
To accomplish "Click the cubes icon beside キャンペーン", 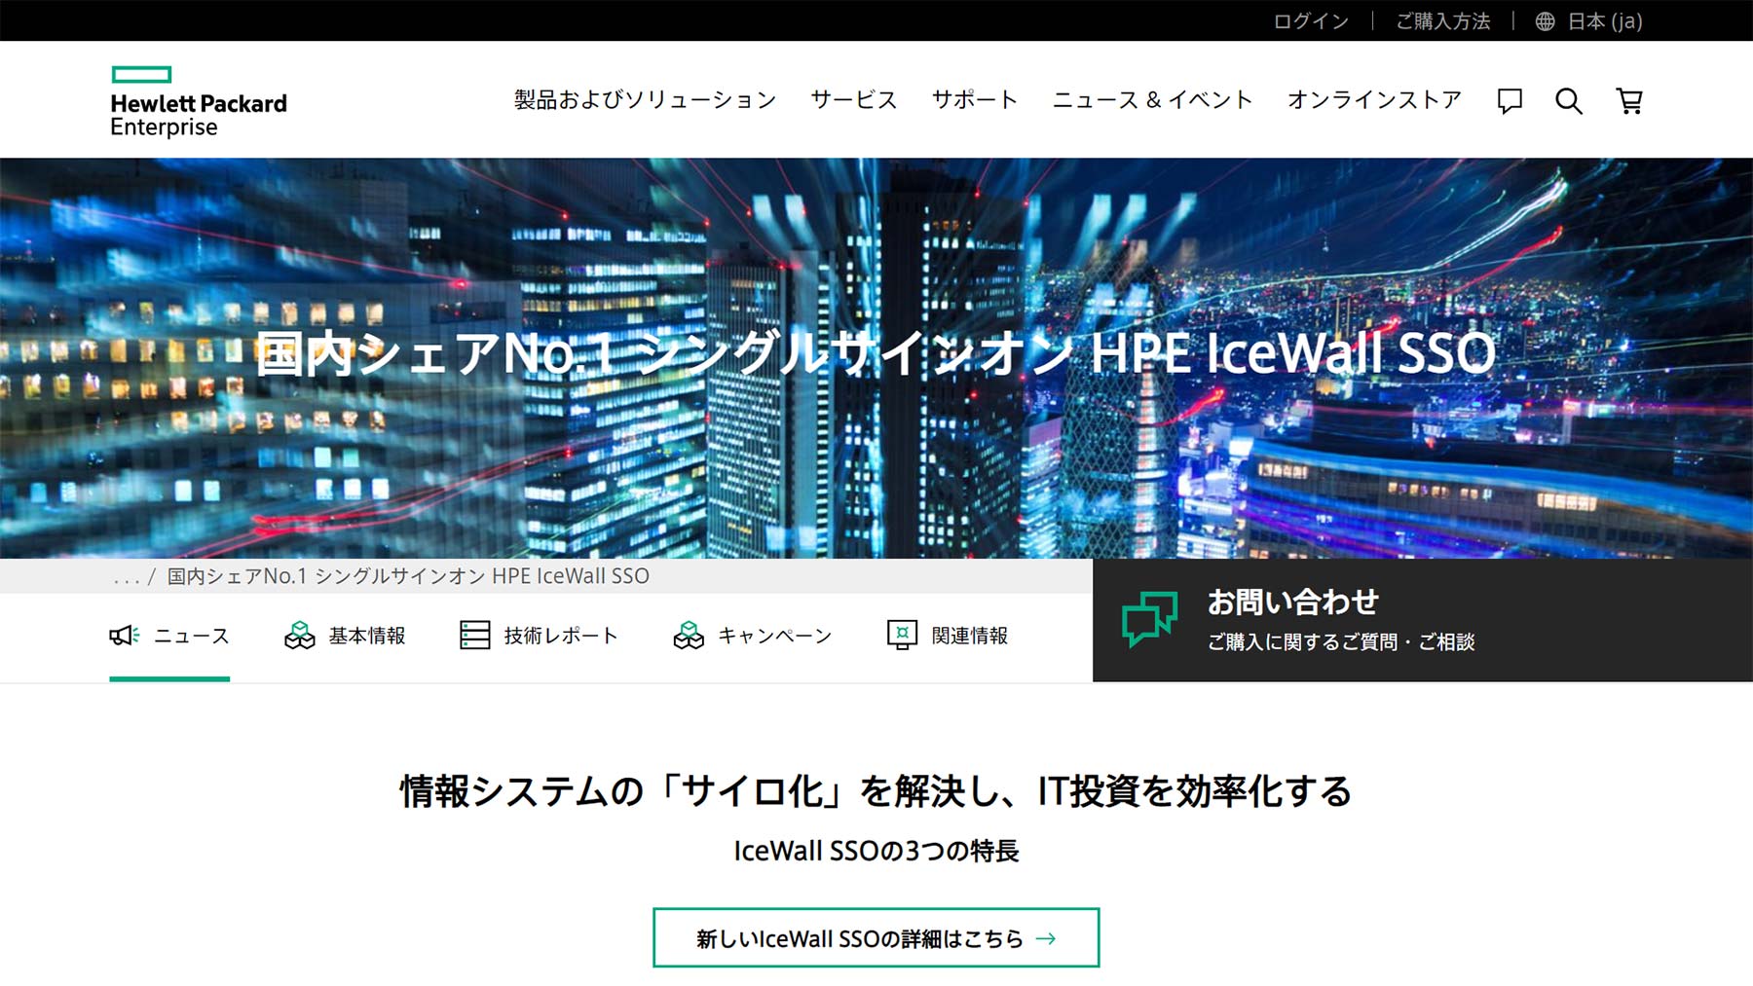I will coord(689,636).
